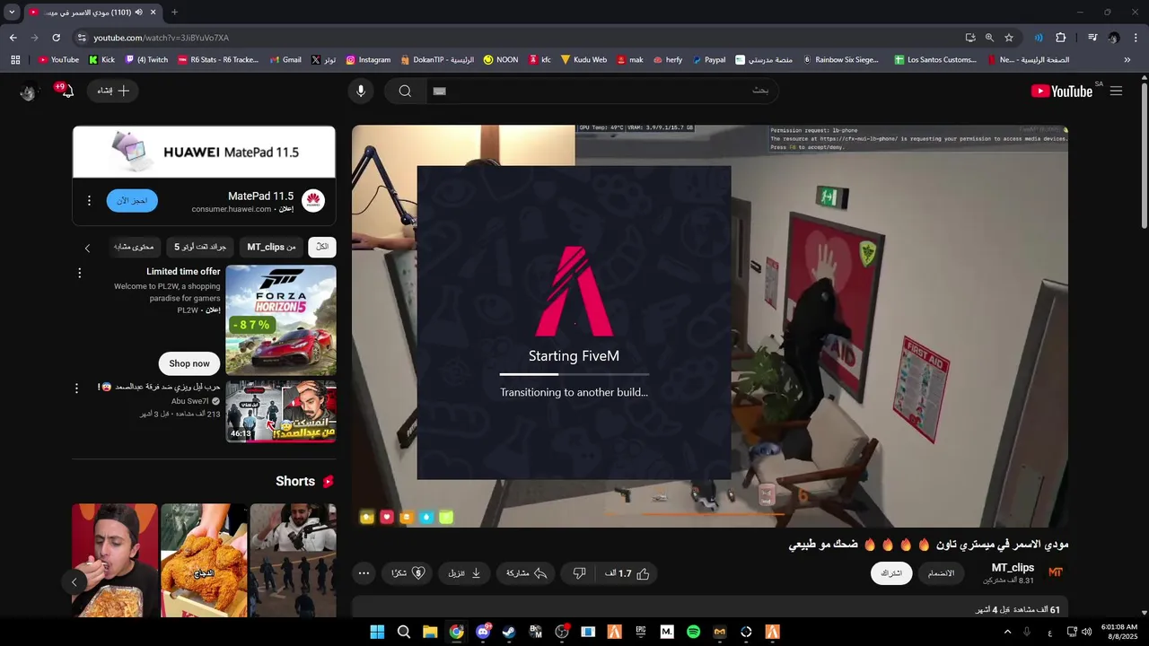Open the Rainbow Six Siege bookmark
This screenshot has height=646, width=1149.
click(841, 60)
